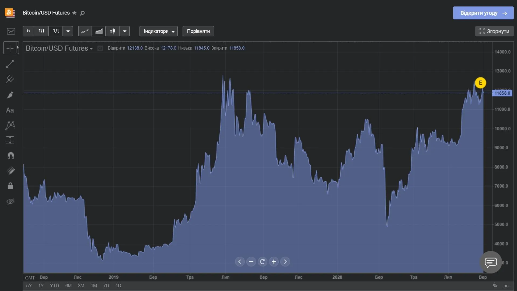Select the first 1Д interval button
517x291 pixels.
(41, 31)
